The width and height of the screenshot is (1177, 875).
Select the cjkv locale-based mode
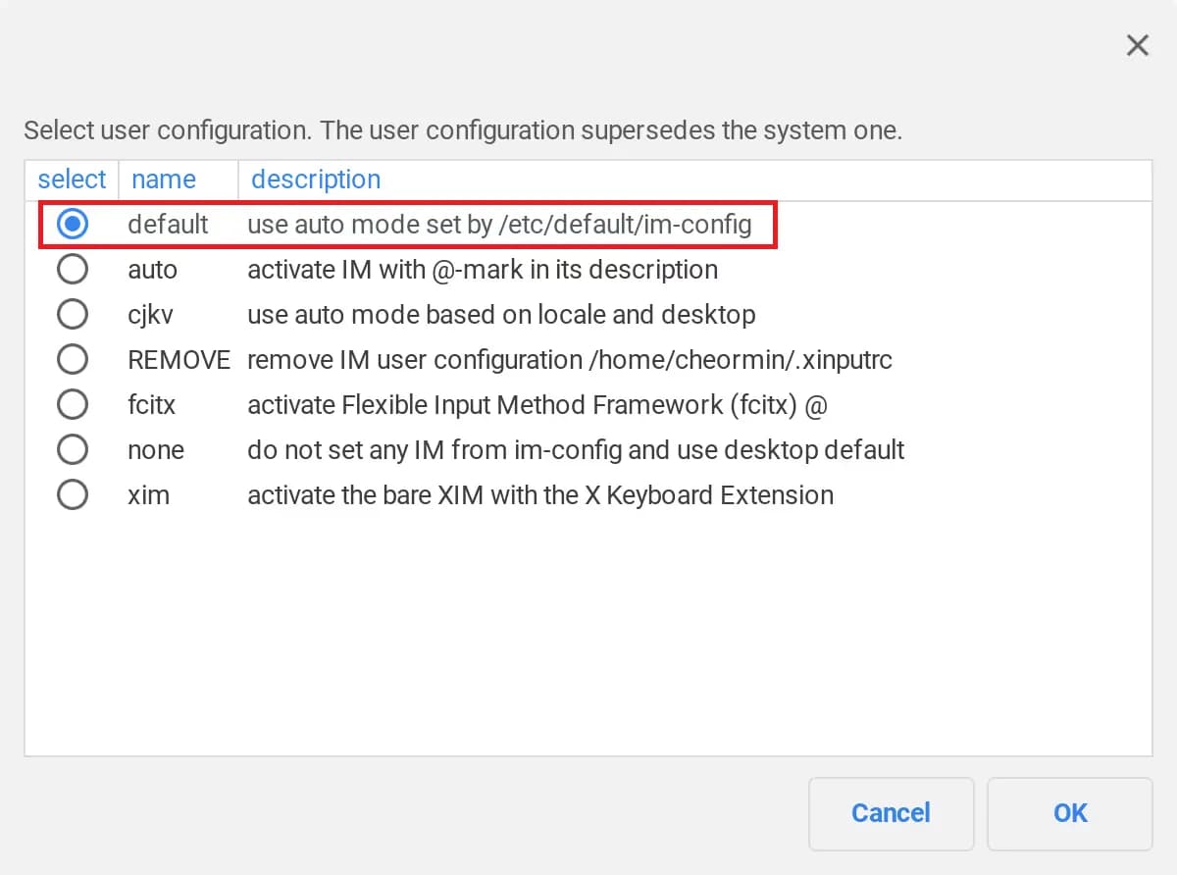pos(73,314)
